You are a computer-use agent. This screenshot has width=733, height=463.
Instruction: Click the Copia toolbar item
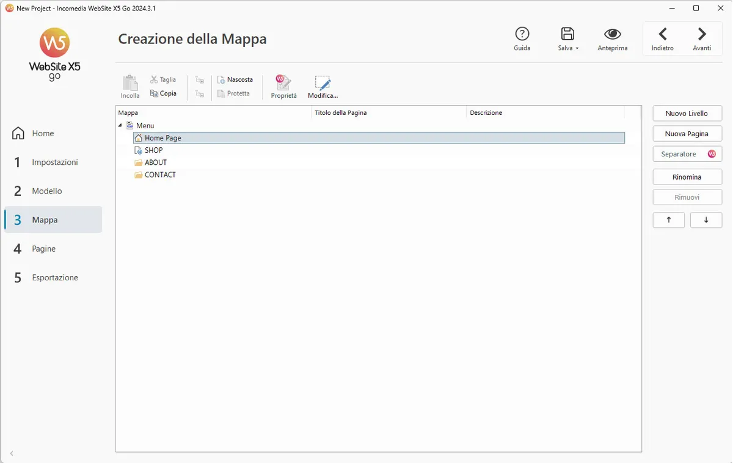tap(163, 93)
